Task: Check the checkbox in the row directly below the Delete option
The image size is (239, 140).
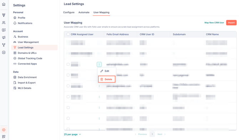Action: [x=68, y=86]
